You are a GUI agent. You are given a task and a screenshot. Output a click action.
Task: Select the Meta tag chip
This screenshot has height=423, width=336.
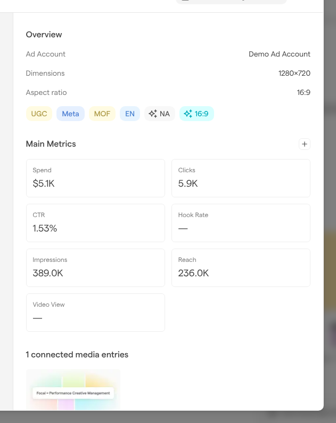pos(70,114)
